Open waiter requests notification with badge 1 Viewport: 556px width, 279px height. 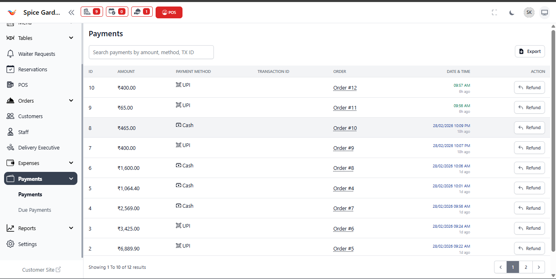142,12
